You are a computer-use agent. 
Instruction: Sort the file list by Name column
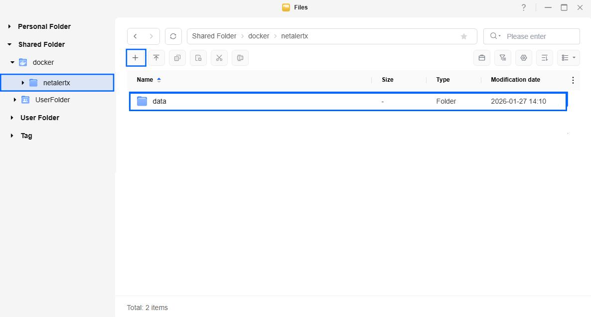(145, 80)
